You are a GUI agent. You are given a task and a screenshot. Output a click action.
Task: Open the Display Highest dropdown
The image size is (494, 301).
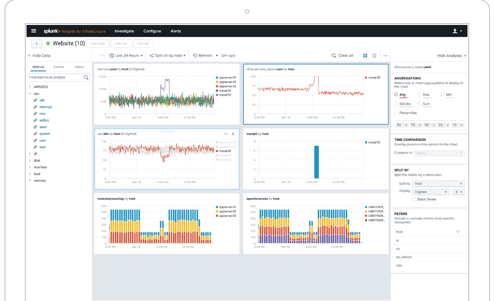click(x=431, y=192)
